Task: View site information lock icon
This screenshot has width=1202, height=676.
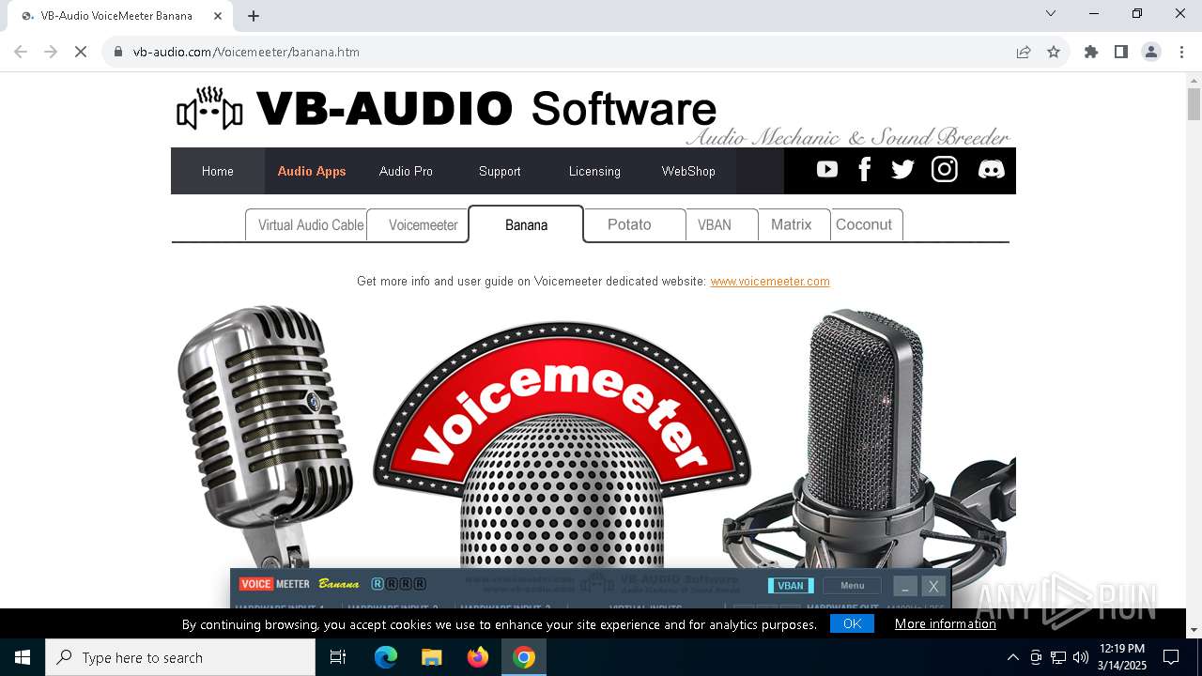Action: pos(118,52)
